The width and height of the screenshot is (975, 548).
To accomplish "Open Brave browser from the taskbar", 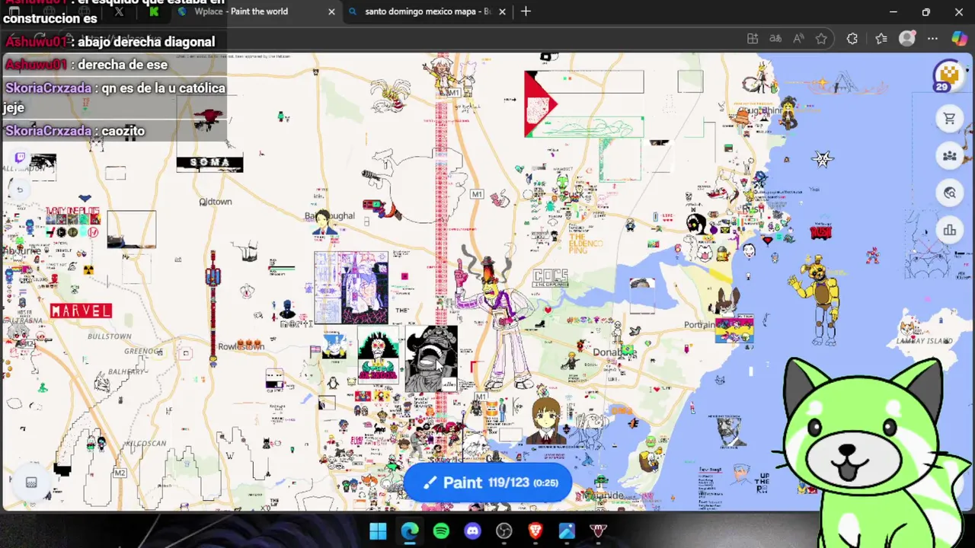I will 535,530.
